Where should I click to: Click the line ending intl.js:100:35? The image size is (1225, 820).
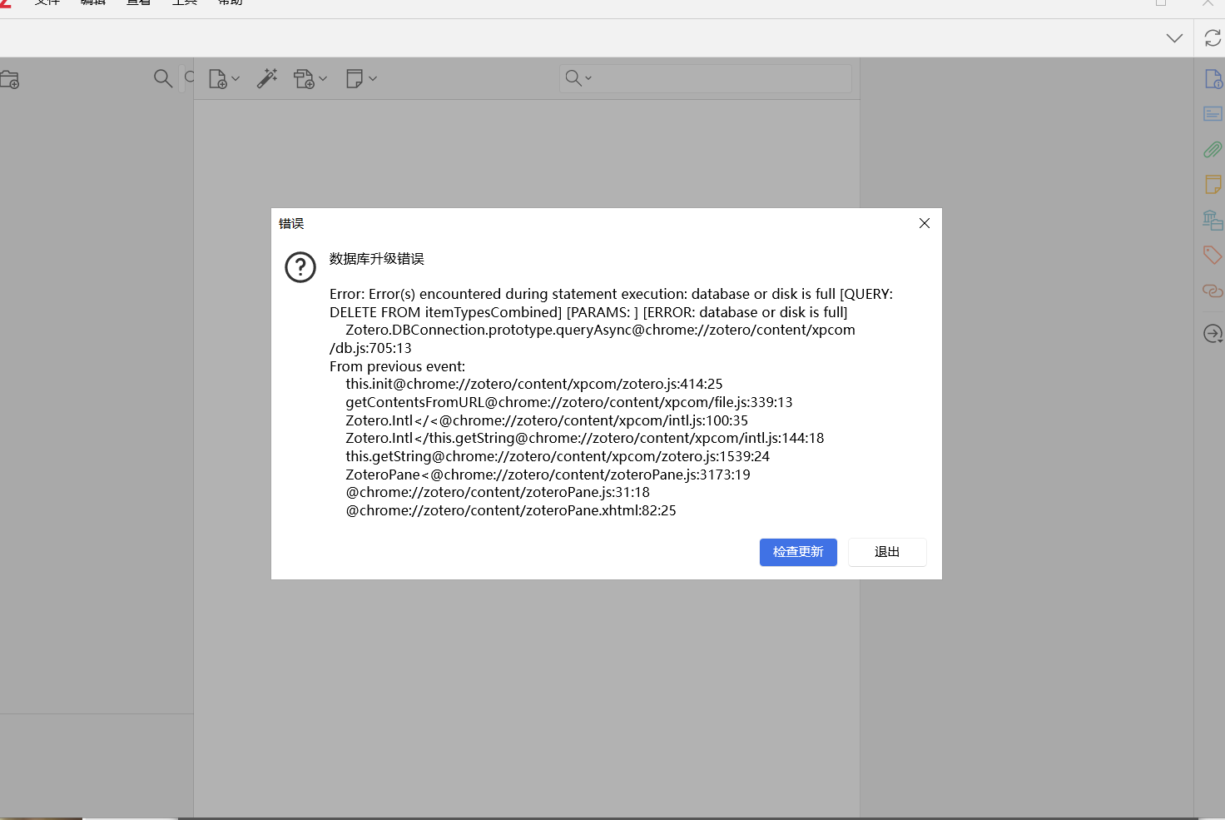click(x=547, y=420)
